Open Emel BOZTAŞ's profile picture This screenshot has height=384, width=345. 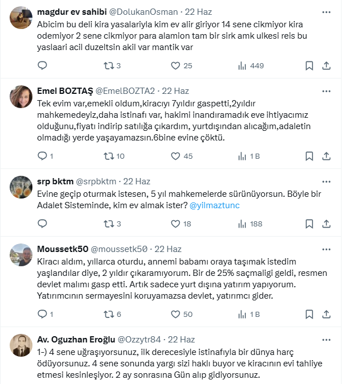coord(21,96)
